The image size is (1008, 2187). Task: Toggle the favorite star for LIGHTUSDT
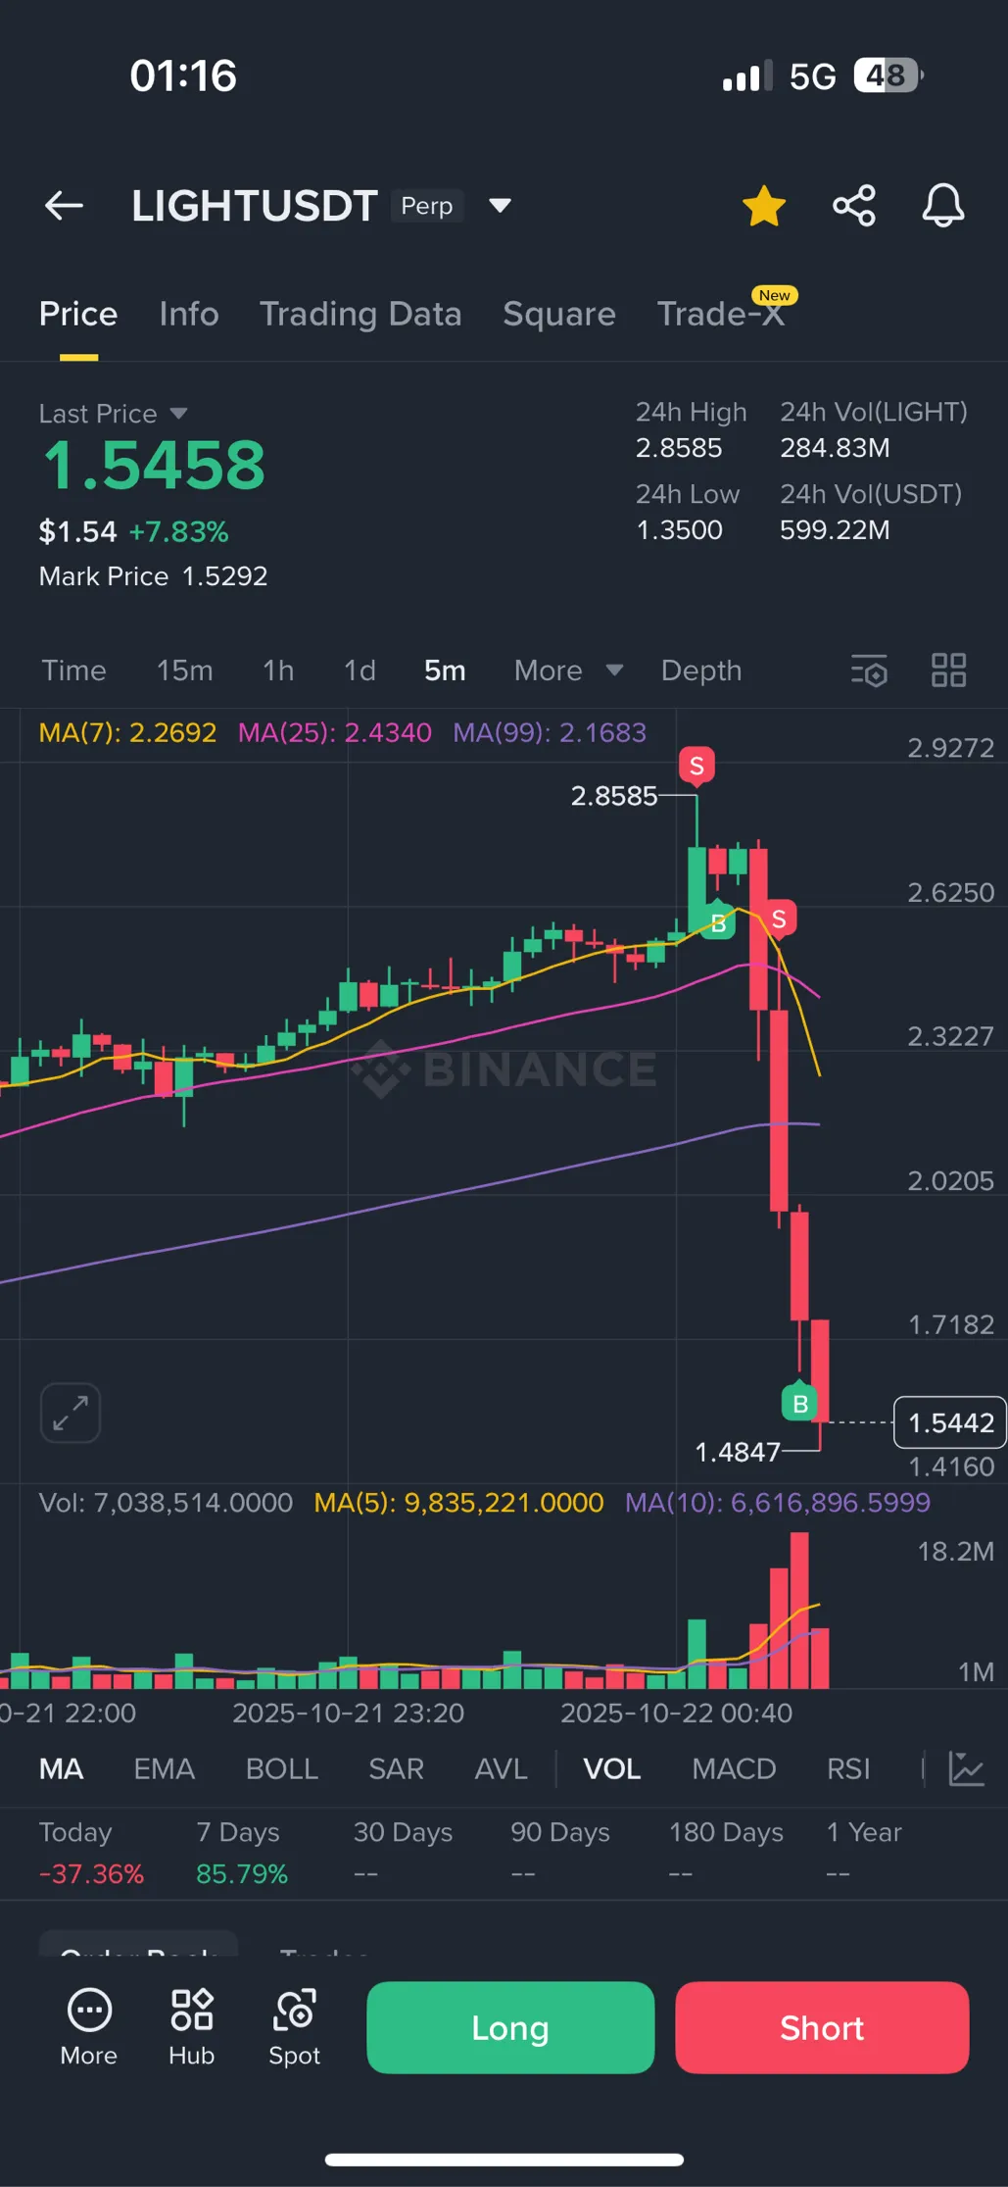point(764,206)
